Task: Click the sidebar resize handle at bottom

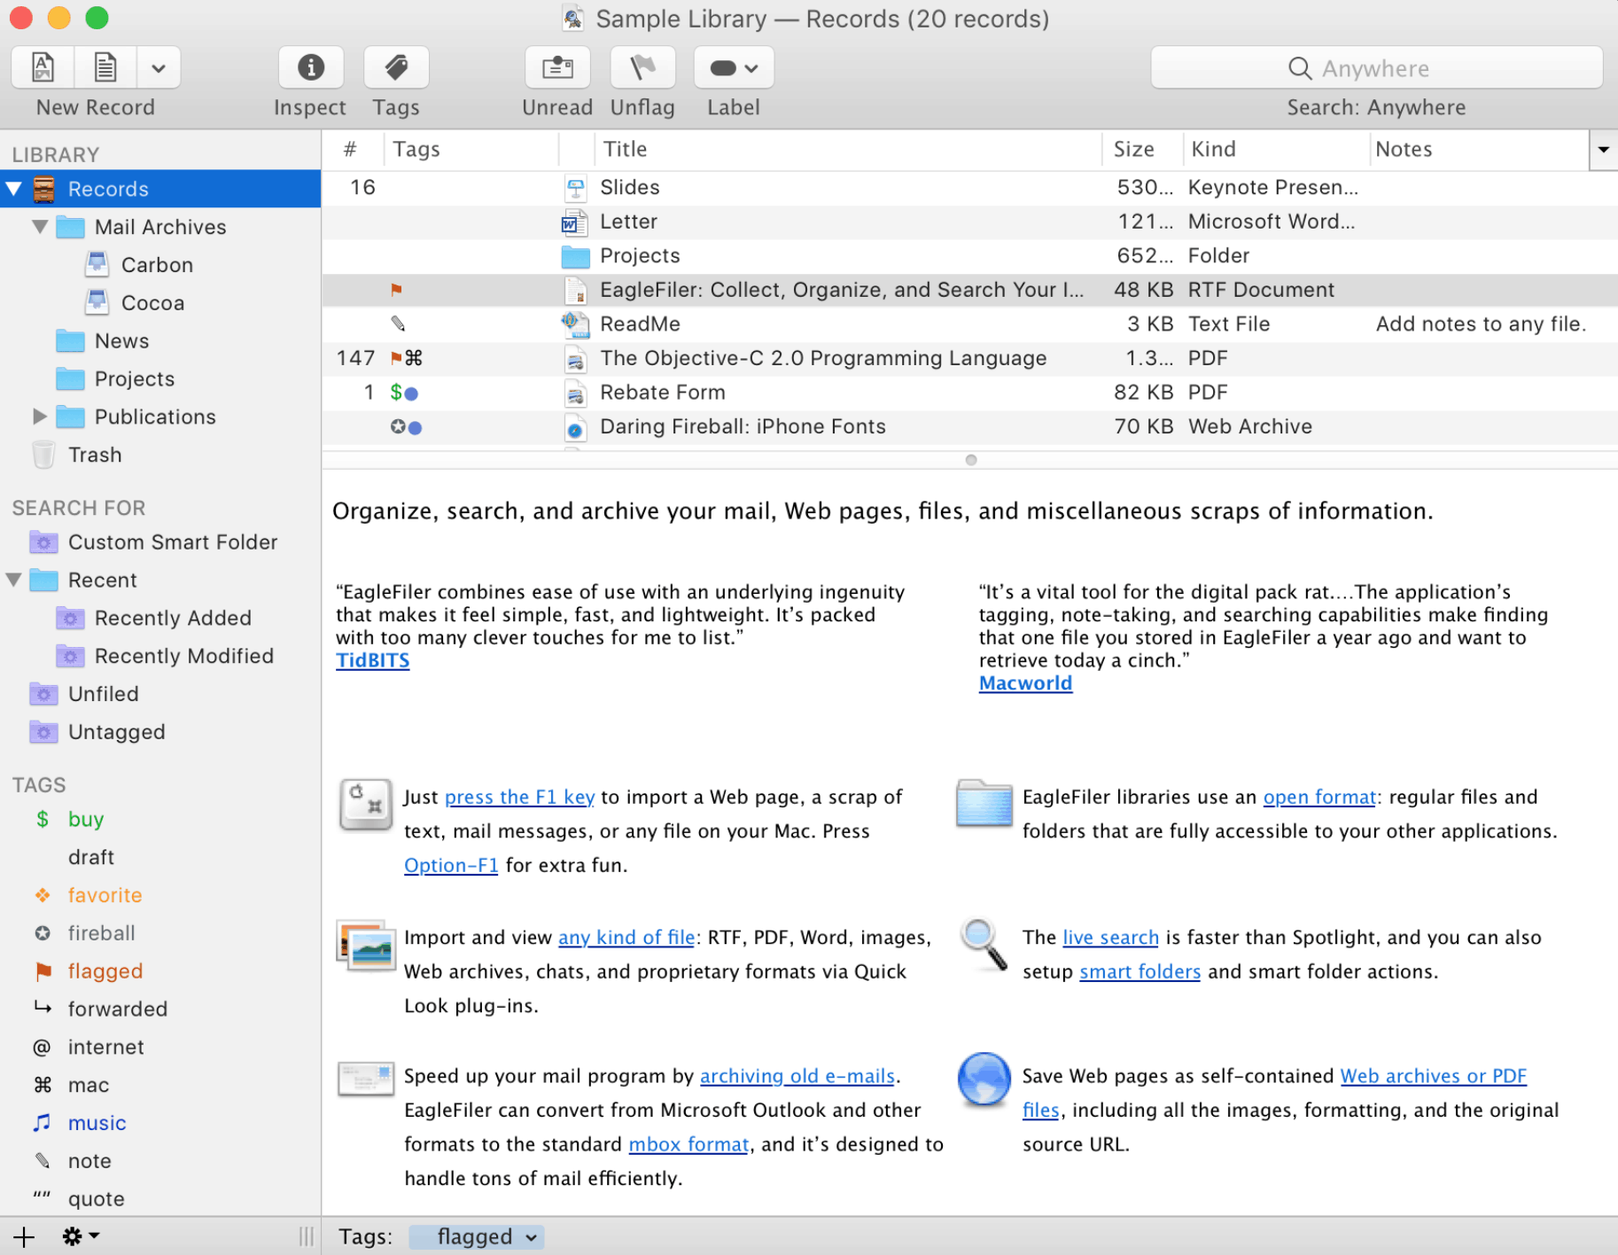Action: pos(307,1236)
